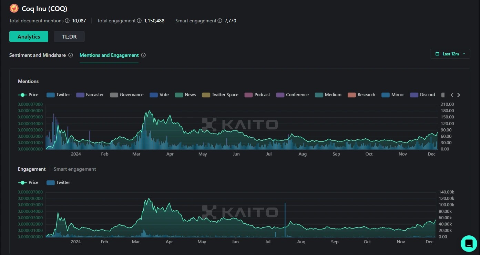Click info icon beside Smart engagement

(219, 21)
